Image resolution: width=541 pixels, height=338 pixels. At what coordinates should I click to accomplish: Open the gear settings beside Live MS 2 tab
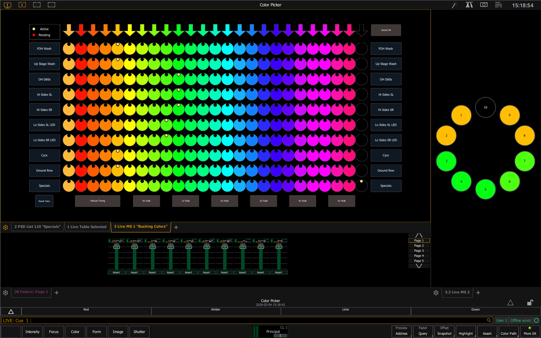click(436, 292)
